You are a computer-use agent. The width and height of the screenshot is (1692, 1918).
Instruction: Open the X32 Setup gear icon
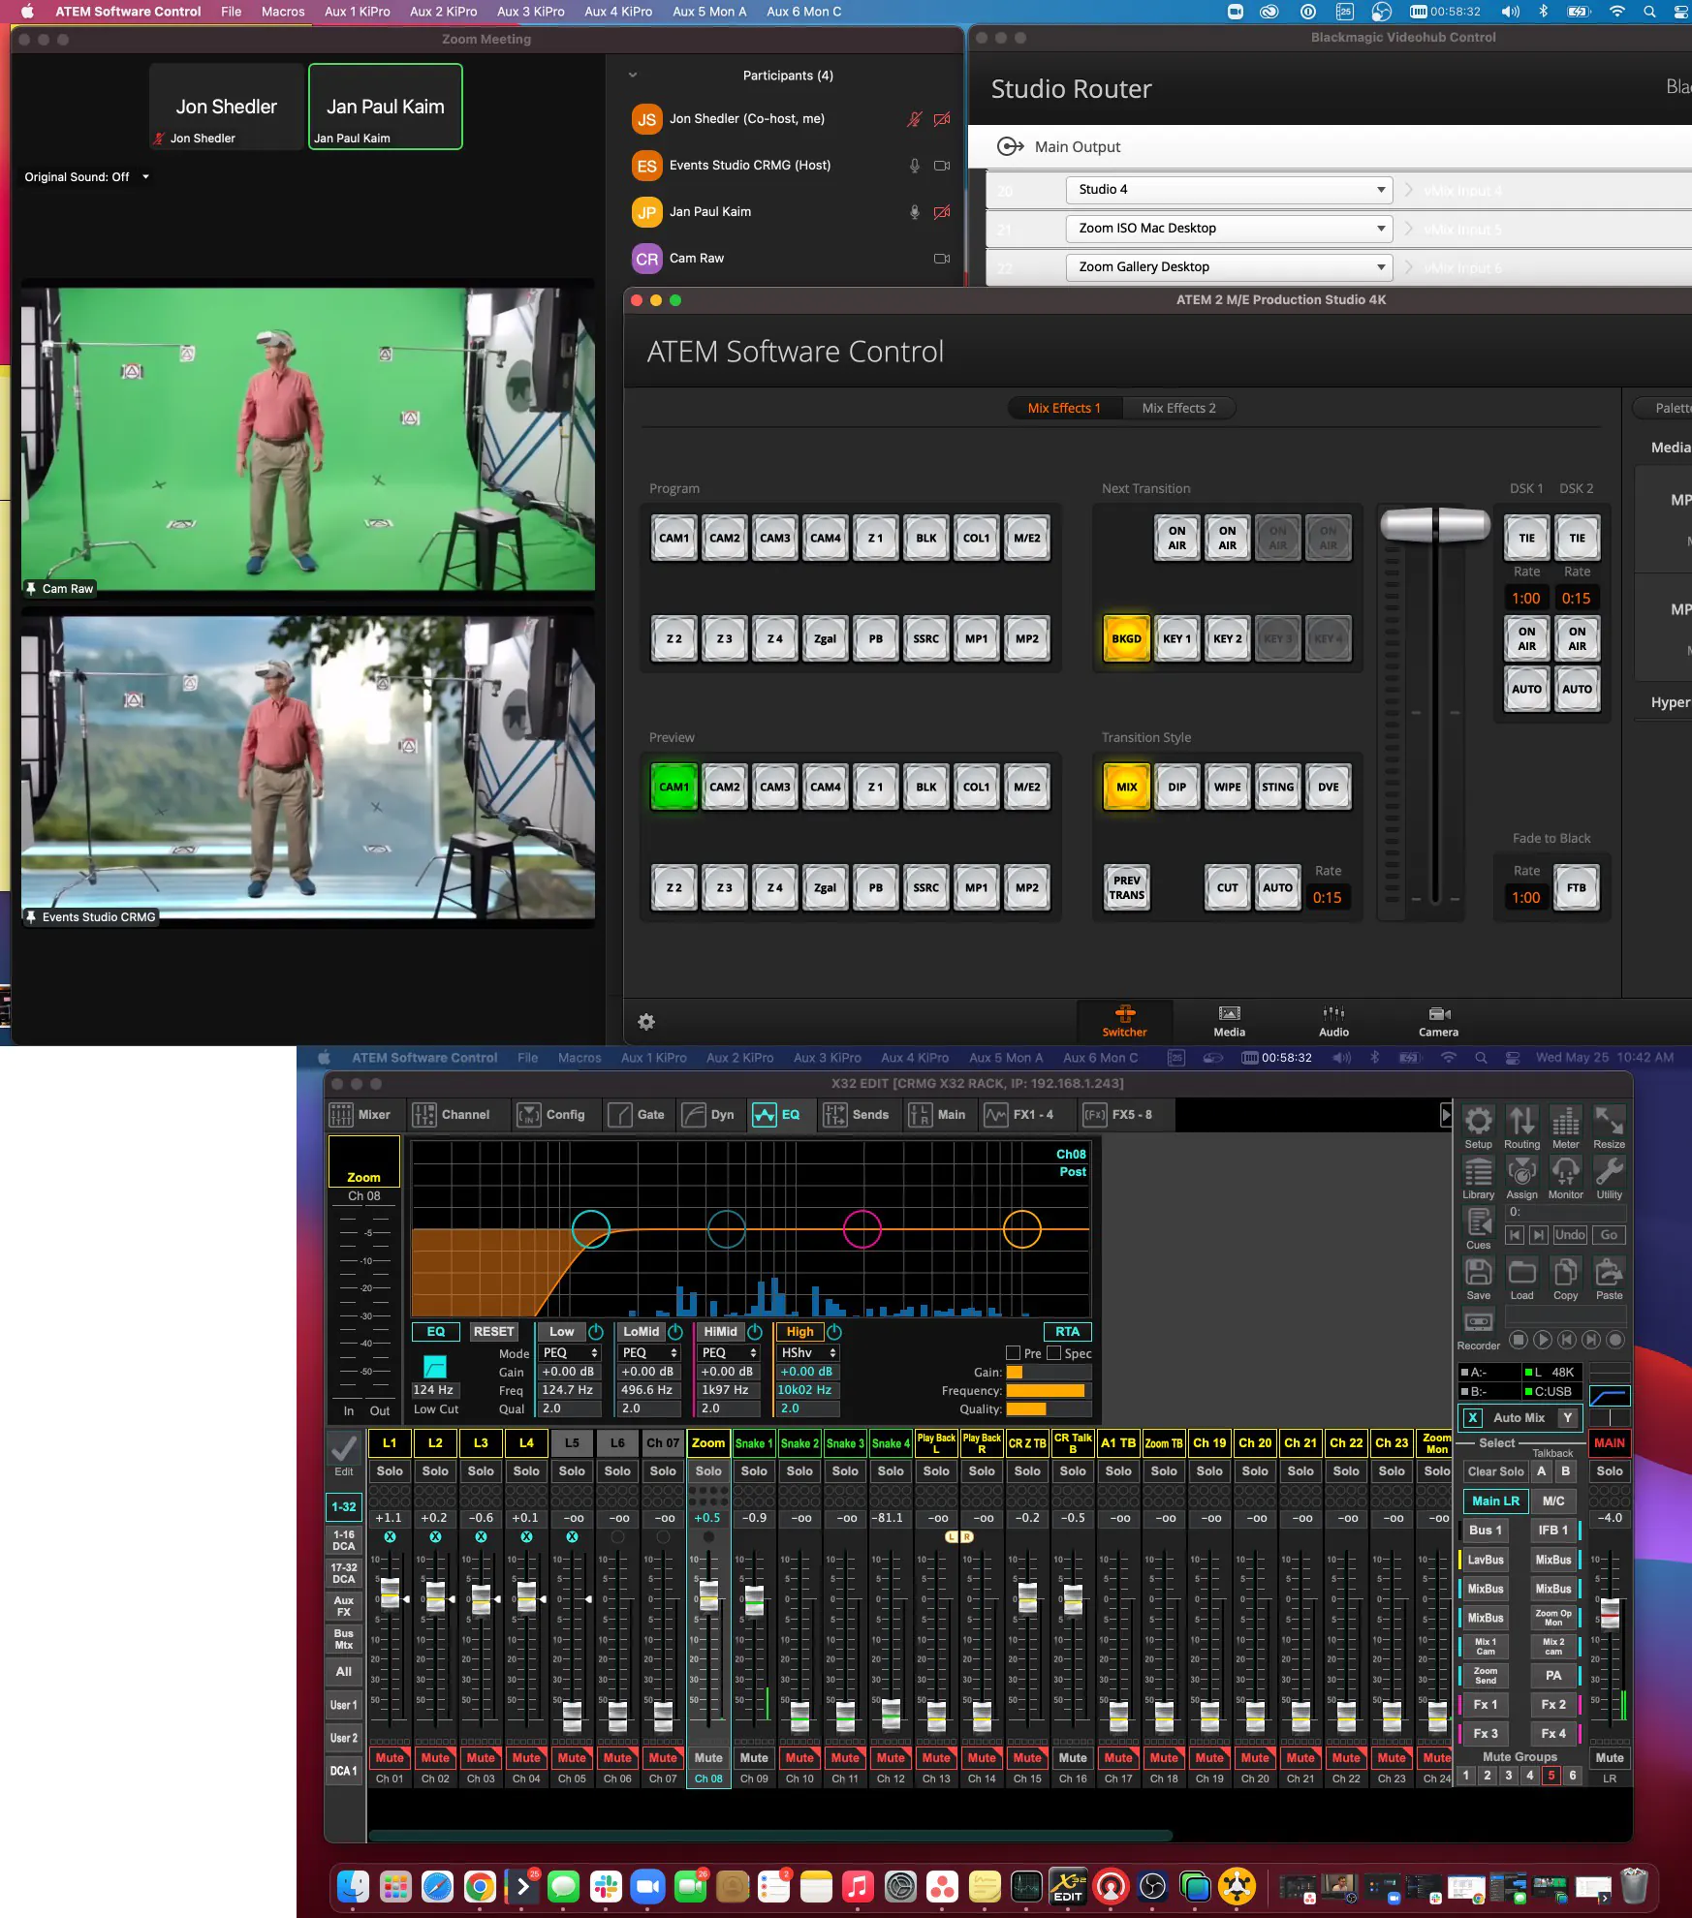coord(1478,1122)
